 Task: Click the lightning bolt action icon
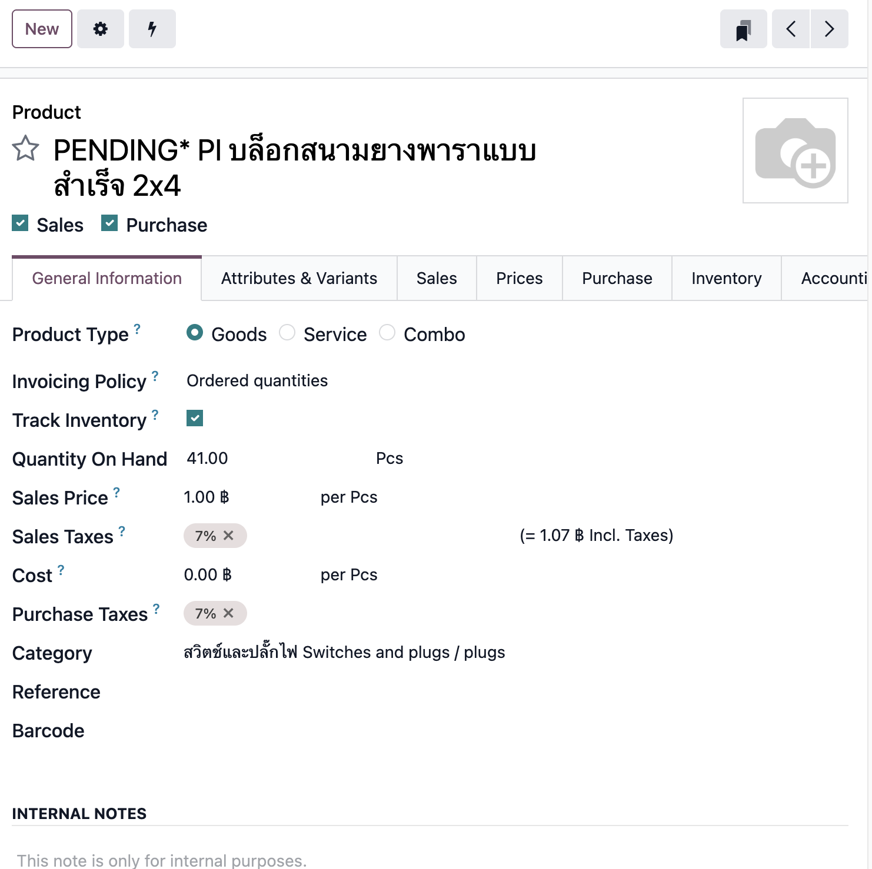[x=152, y=28]
